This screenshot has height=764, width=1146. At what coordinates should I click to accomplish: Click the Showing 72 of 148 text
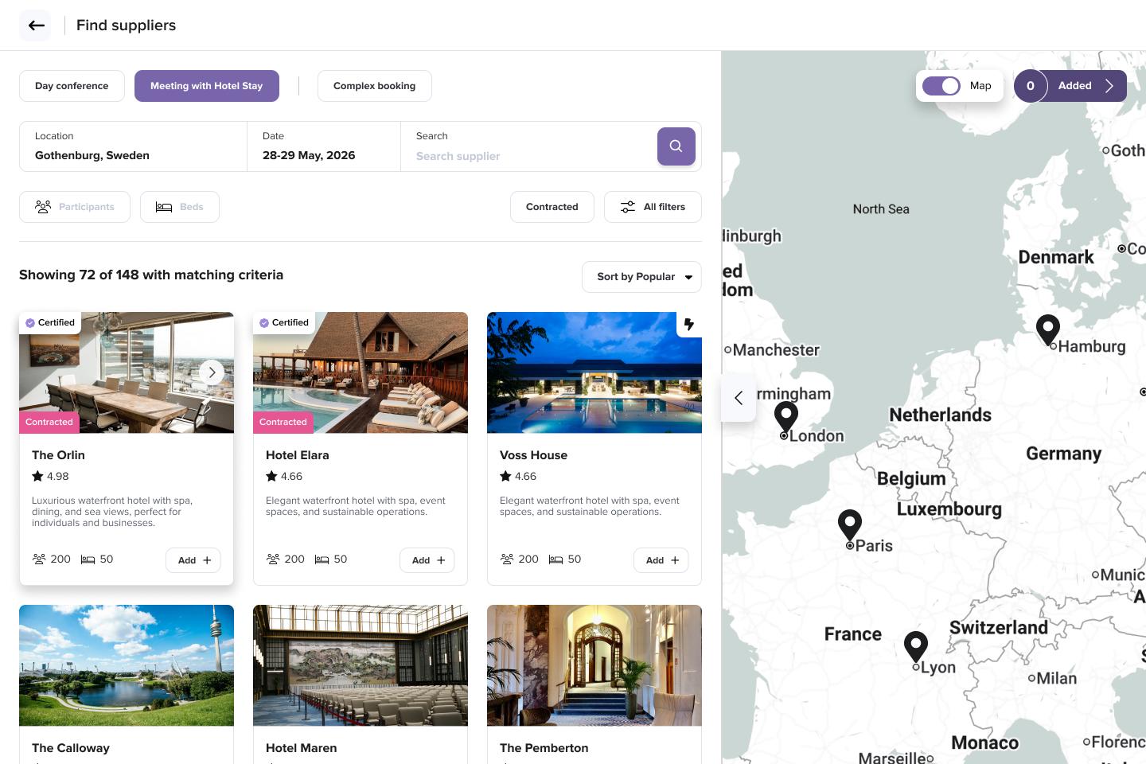point(151,275)
